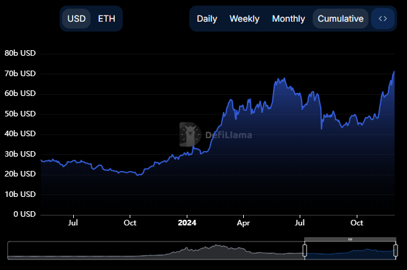Click the left handle of the range slider
Image resolution: width=407 pixels, height=270 pixels.
305,250
